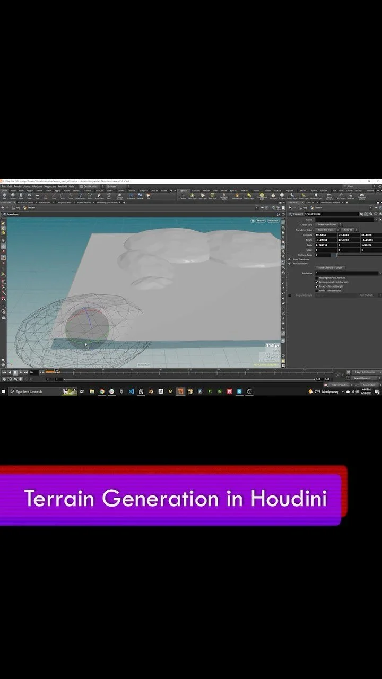The width and height of the screenshot is (382, 679).
Task: Click Move Centroid to Origin button
Action: (x=330, y=268)
